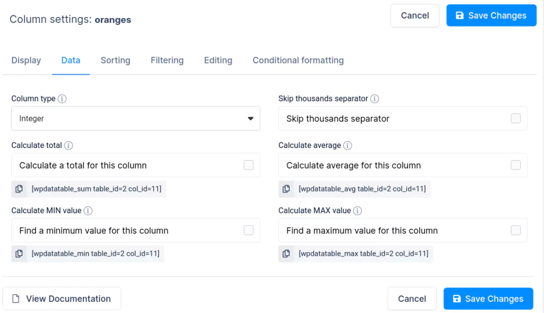Open View Documentation link
The image size is (544, 313).
62,299
